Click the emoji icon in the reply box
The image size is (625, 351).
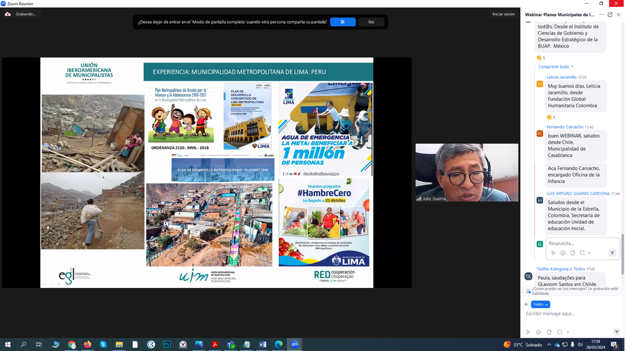click(563, 253)
